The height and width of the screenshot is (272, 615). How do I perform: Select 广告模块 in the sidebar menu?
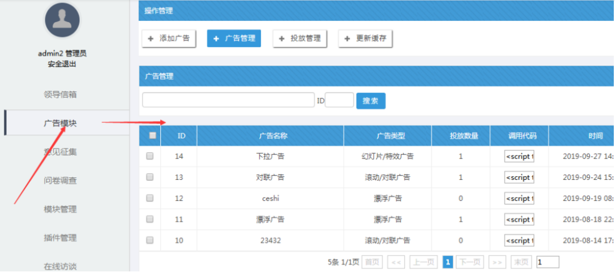[x=60, y=123]
